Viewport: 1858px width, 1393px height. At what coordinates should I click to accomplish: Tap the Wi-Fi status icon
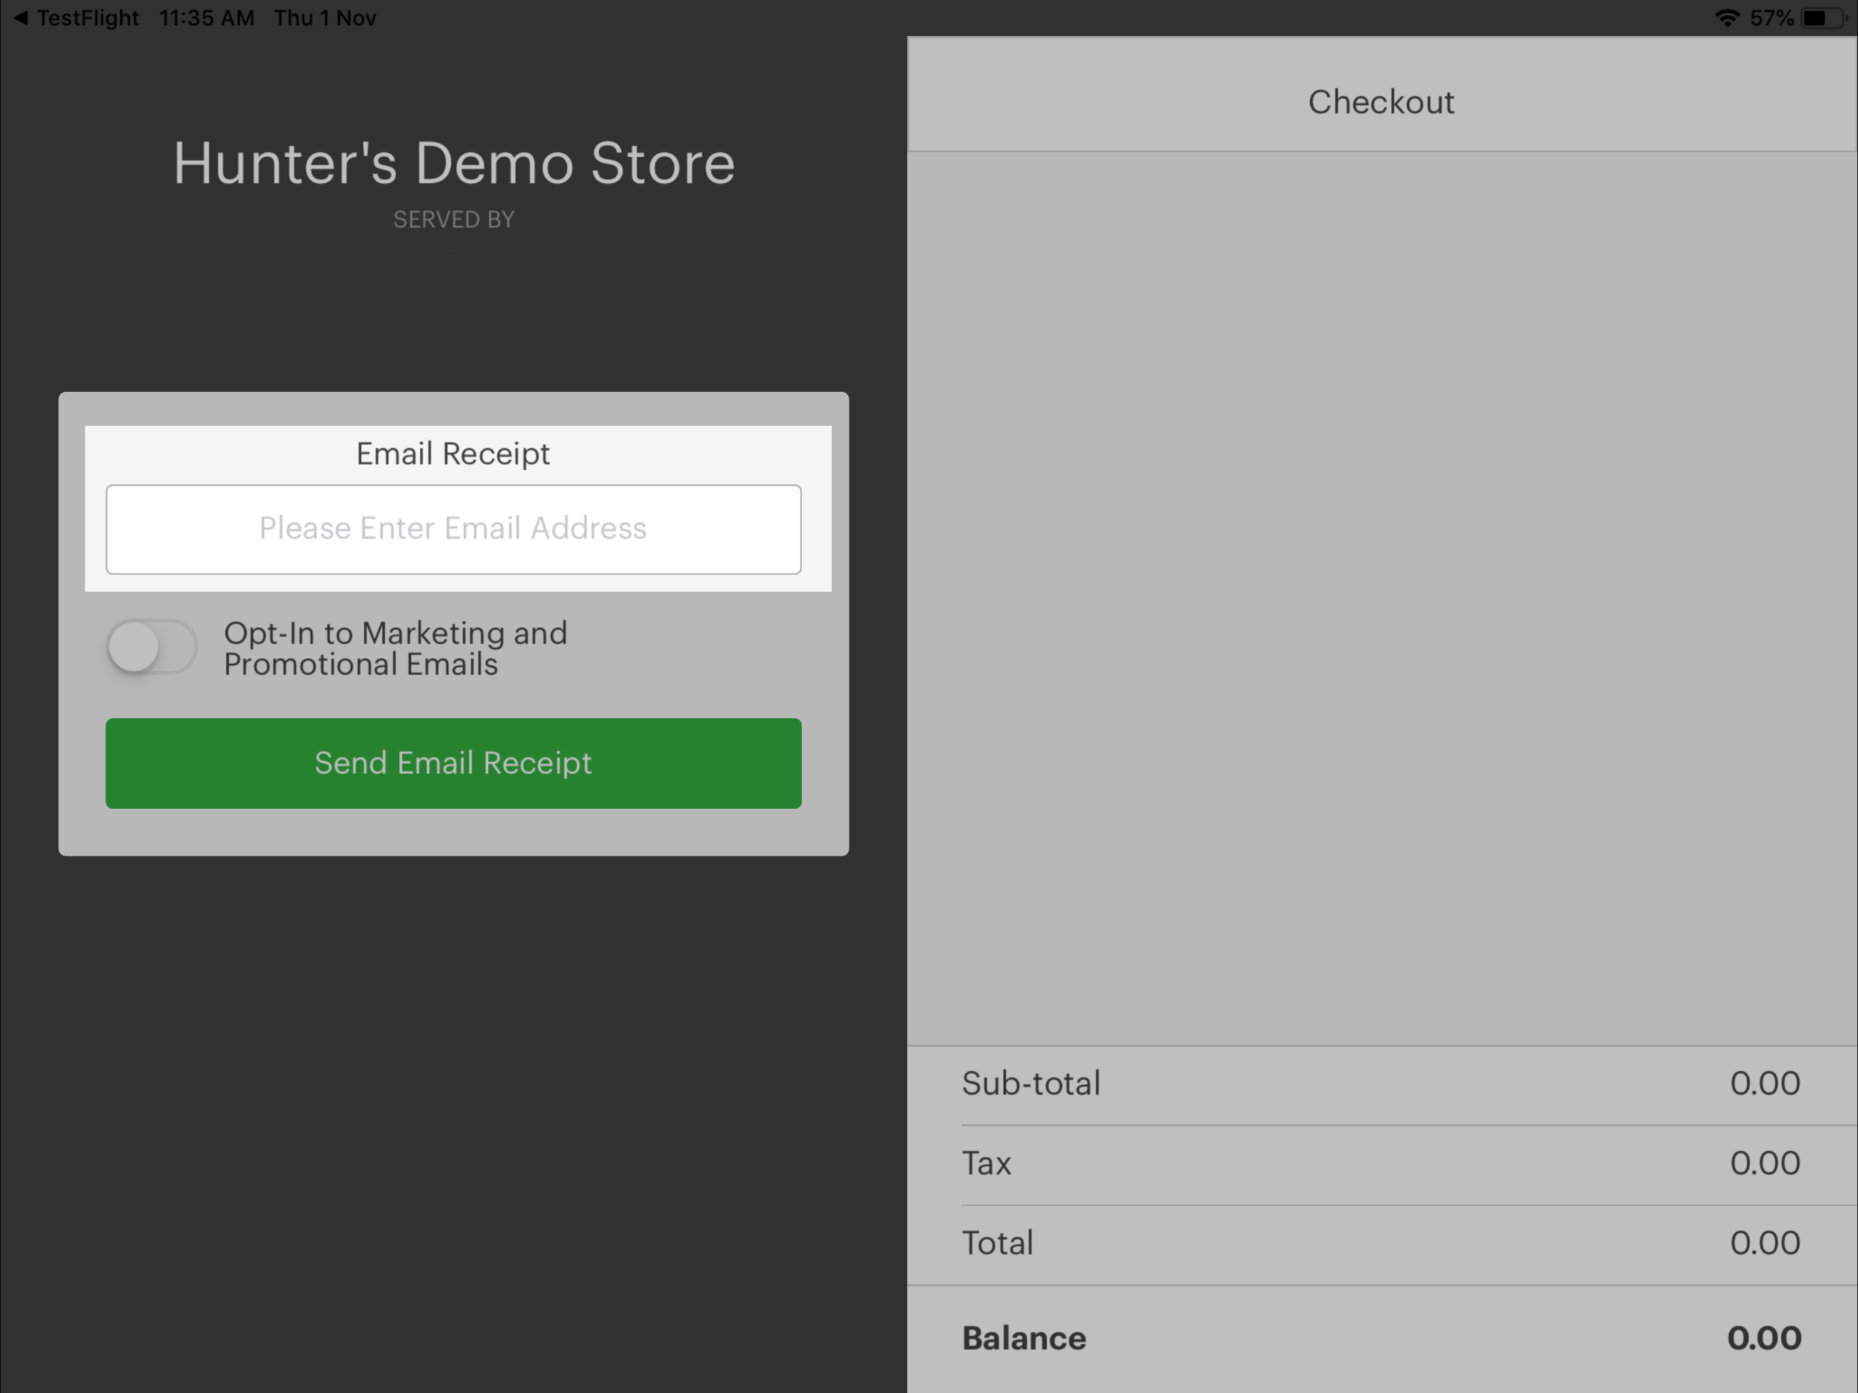(x=1727, y=18)
